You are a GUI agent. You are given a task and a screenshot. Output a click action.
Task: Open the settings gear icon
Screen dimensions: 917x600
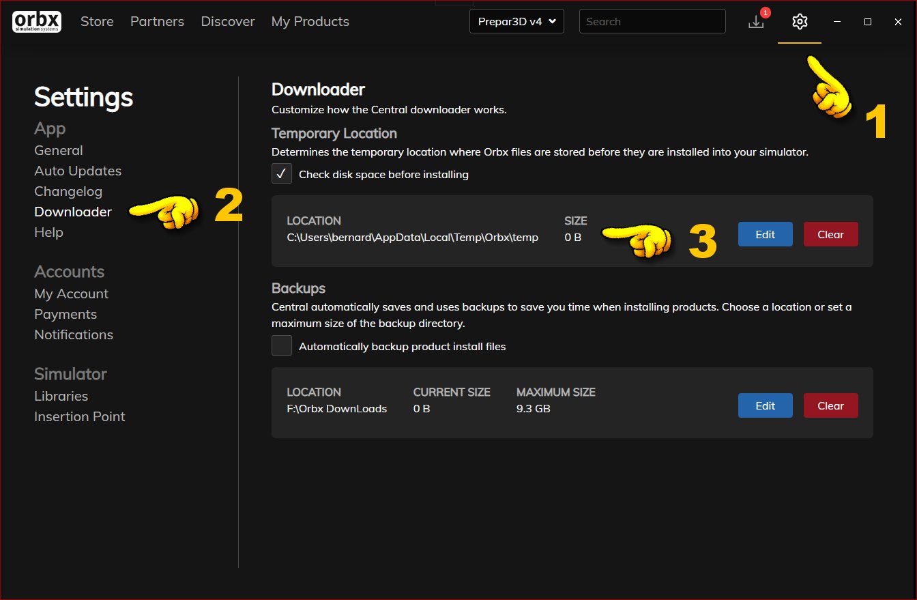point(800,21)
